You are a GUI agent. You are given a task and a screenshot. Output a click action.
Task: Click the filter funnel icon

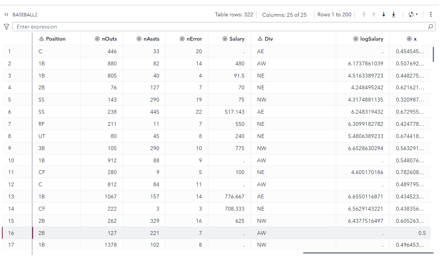pos(6,27)
